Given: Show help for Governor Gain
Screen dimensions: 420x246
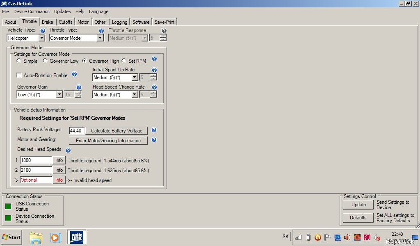Looking at the screenshot, I should 79,87.
